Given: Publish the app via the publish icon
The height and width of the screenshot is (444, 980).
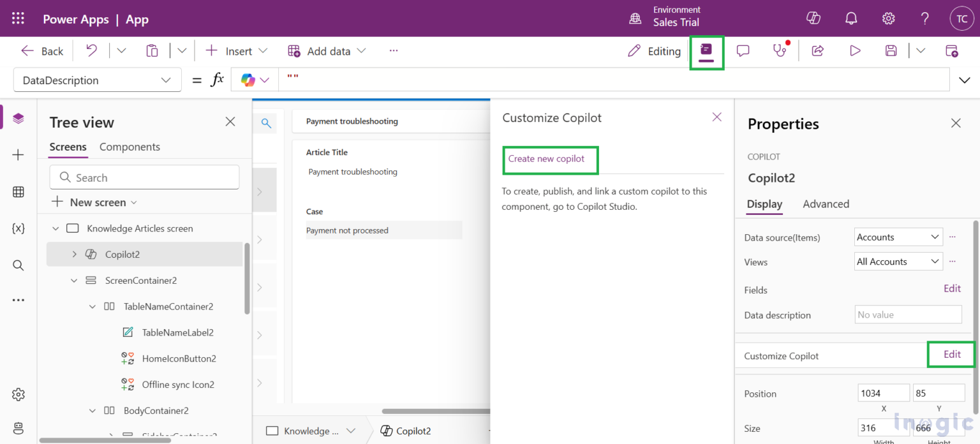Looking at the screenshot, I should (952, 50).
